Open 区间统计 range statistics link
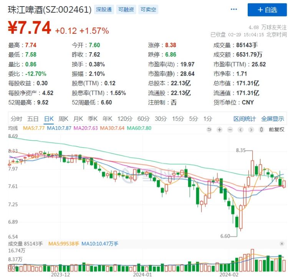 pos(245,119)
